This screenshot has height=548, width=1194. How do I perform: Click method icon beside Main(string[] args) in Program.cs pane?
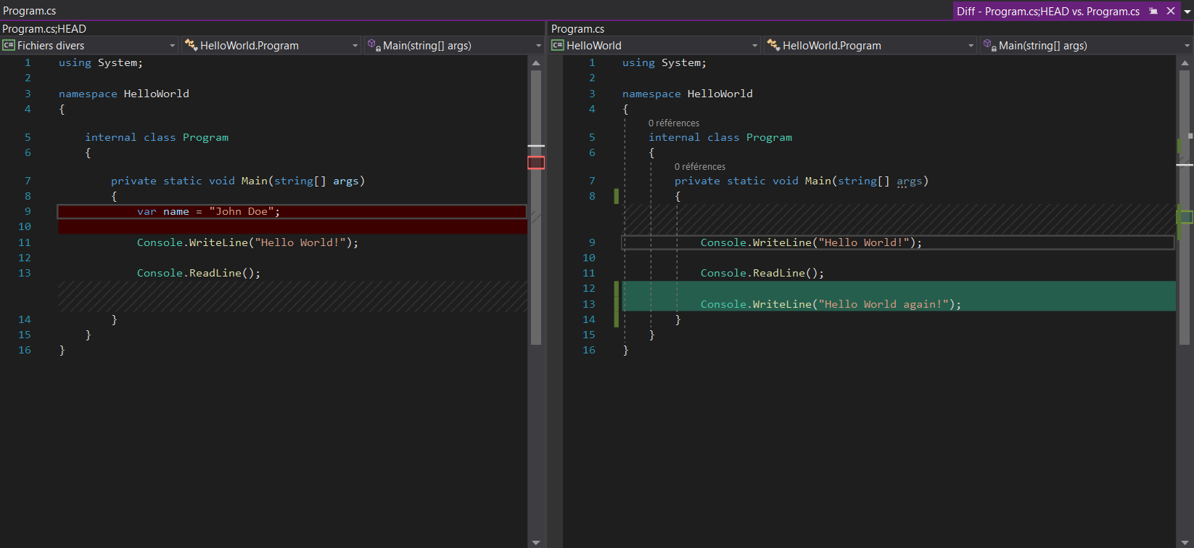989,45
